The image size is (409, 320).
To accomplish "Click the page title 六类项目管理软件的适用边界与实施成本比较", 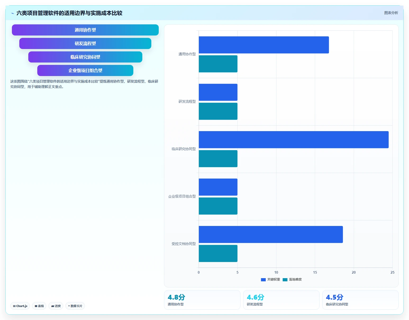I will 69,13.
